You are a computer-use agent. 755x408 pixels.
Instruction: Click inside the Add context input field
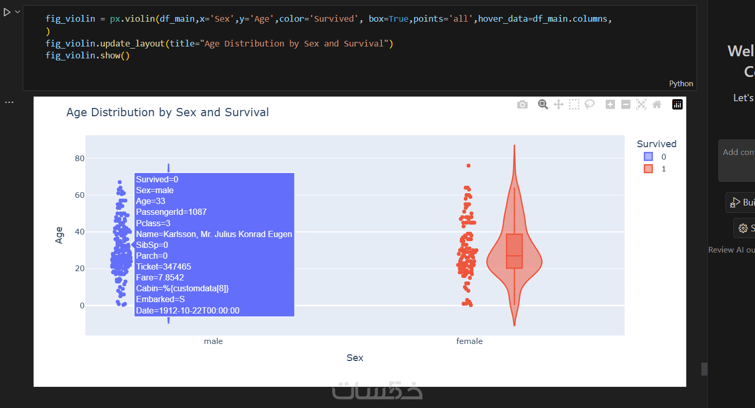pos(738,160)
